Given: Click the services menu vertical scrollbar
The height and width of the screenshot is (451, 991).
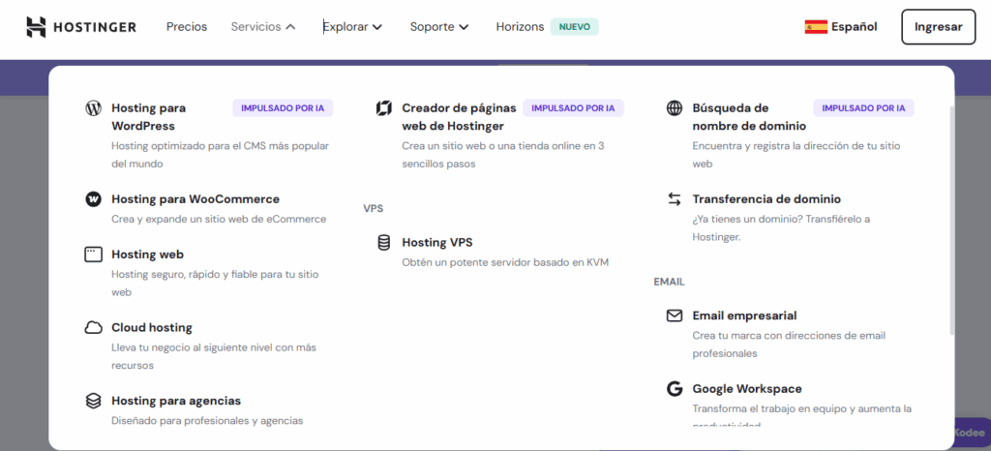Looking at the screenshot, I should pos(951,223).
